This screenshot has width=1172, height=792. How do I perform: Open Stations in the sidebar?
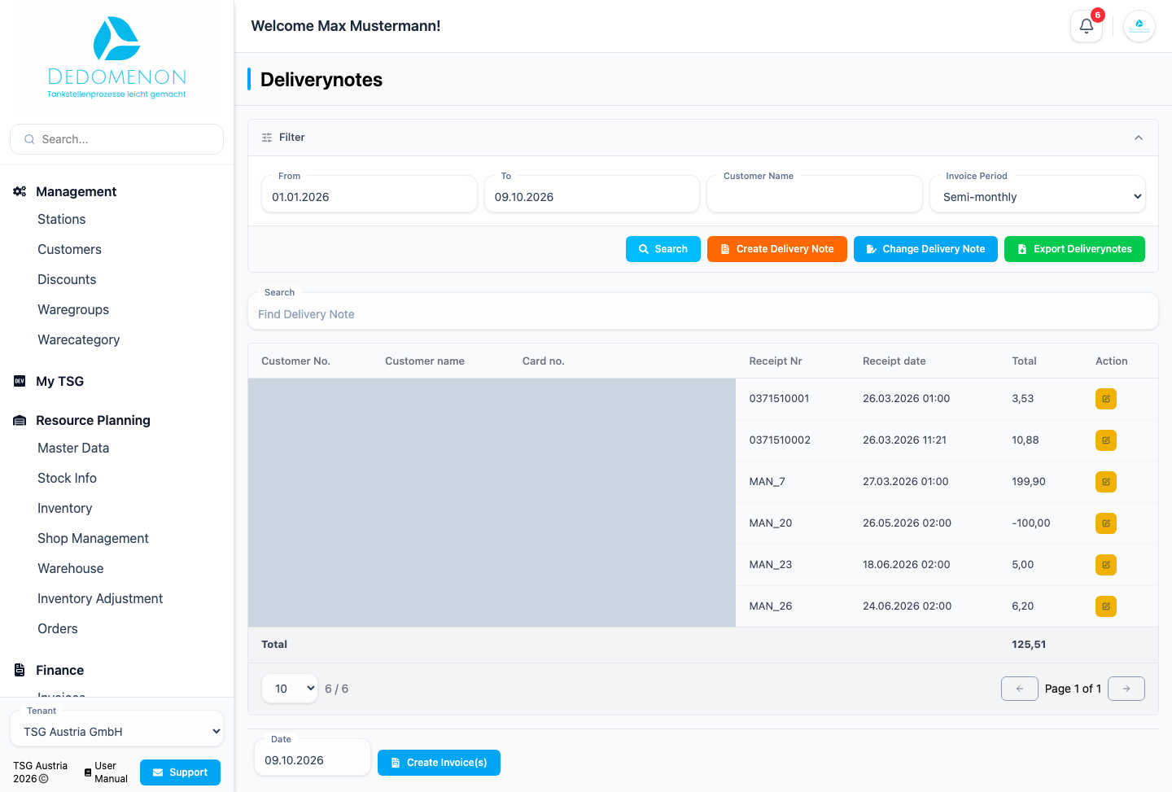62,219
